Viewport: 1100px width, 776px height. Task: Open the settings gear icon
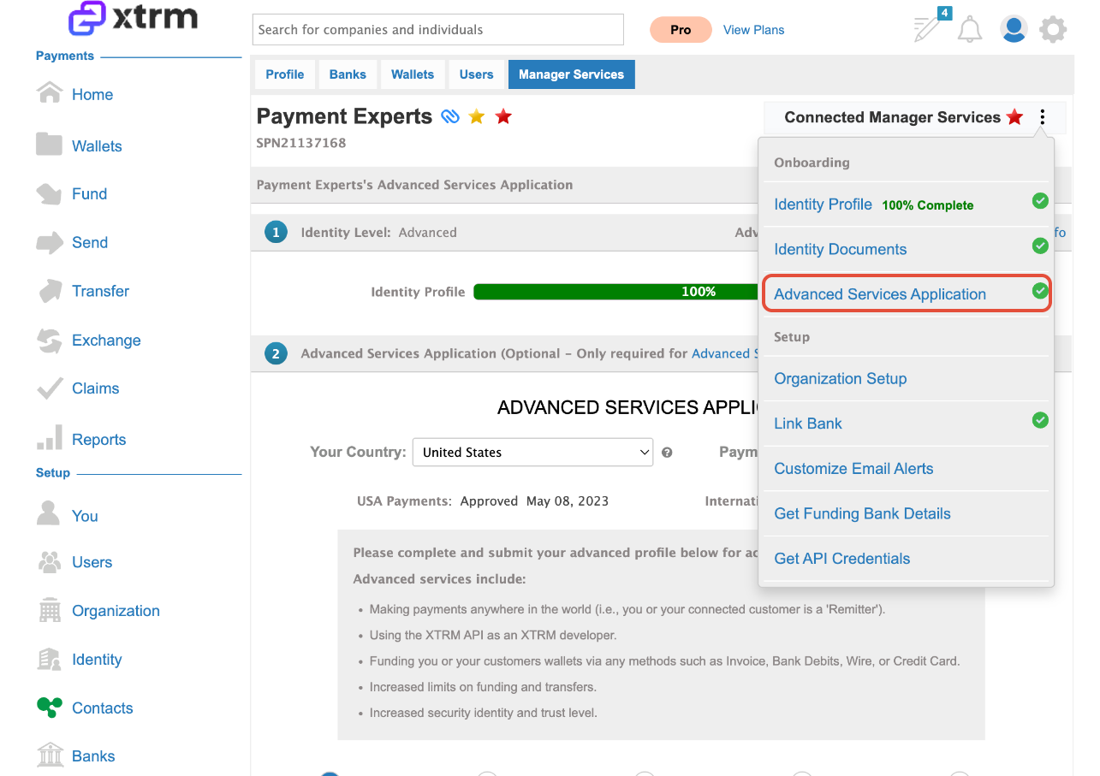1053,30
